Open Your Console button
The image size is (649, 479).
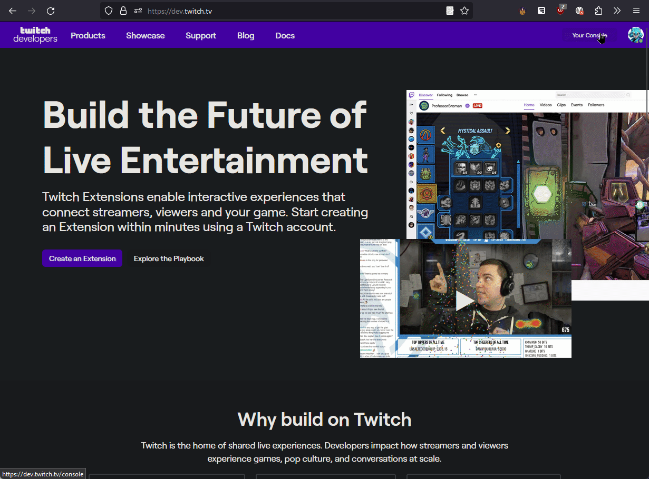pyautogui.click(x=589, y=35)
